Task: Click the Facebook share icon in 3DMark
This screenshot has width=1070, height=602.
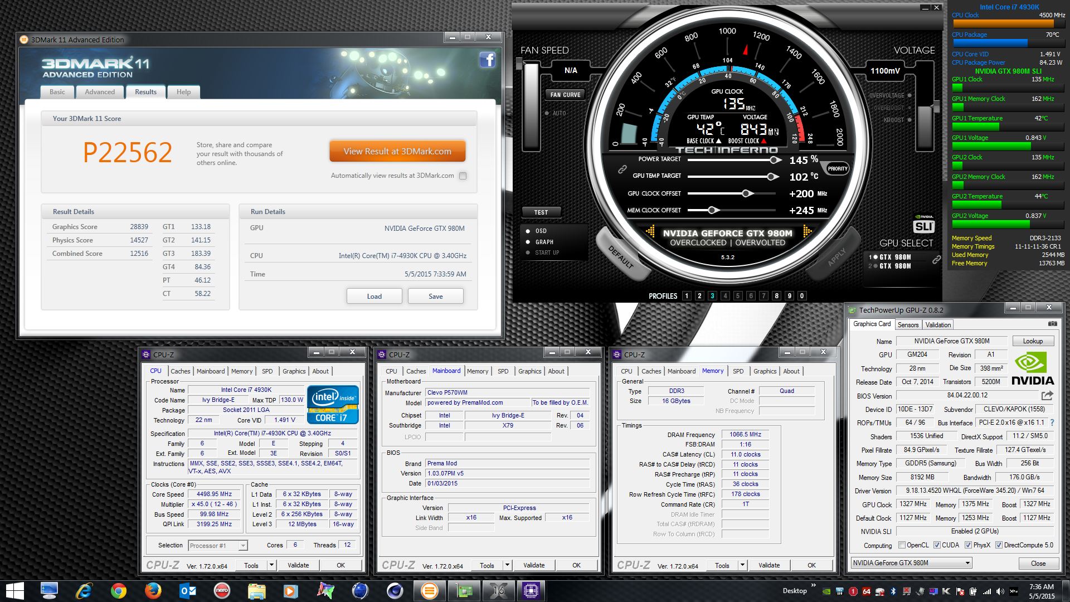Action: (487, 60)
